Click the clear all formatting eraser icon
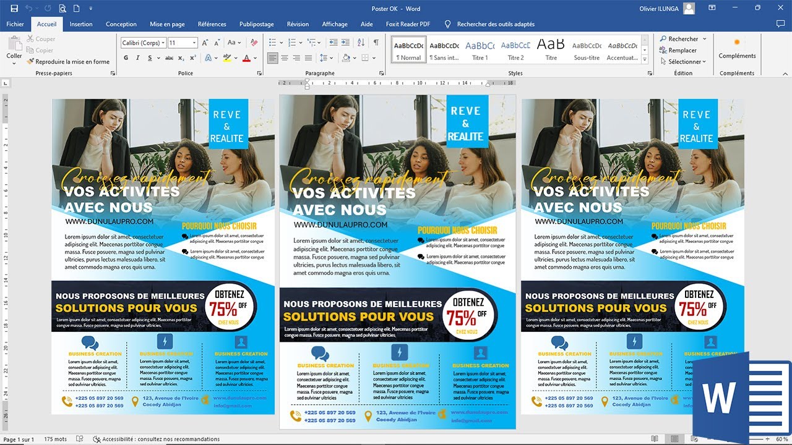Image resolution: width=792 pixels, height=445 pixels. click(253, 43)
